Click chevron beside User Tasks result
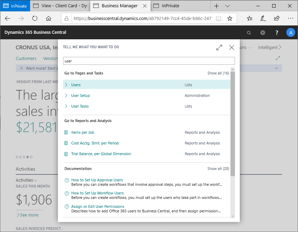The height and width of the screenshot is (232, 298). 66,106
